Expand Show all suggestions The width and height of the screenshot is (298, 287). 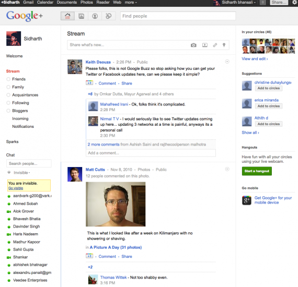(250, 133)
